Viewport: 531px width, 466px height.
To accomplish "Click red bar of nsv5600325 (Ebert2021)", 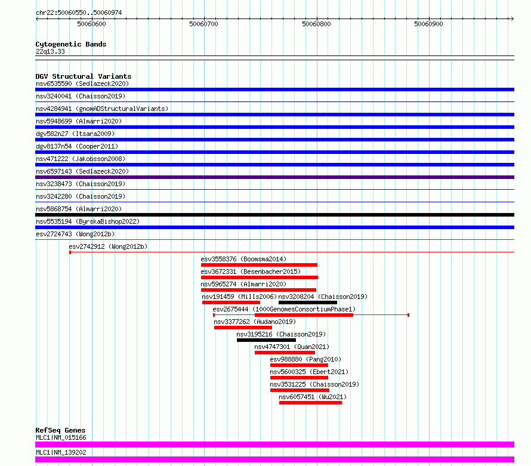I will (x=299, y=378).
